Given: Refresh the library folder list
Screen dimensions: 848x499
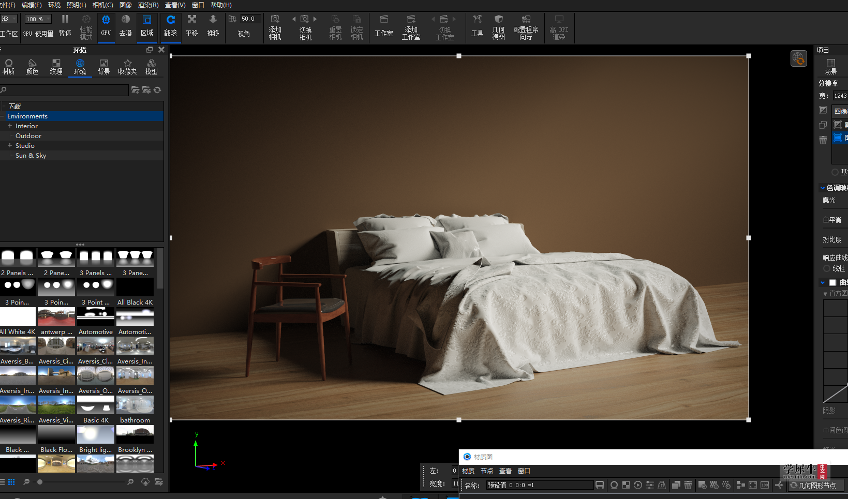Looking at the screenshot, I should point(157,90).
